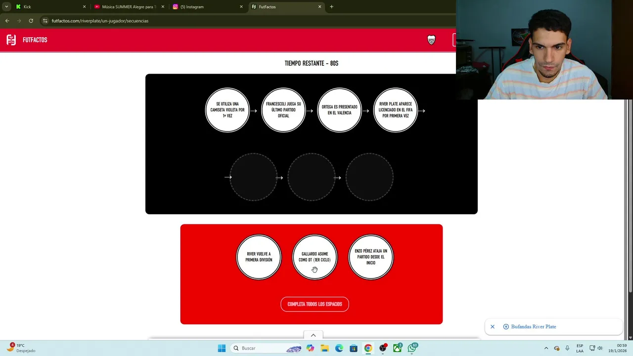Open the Xbox app from the taskbar

pos(397,348)
